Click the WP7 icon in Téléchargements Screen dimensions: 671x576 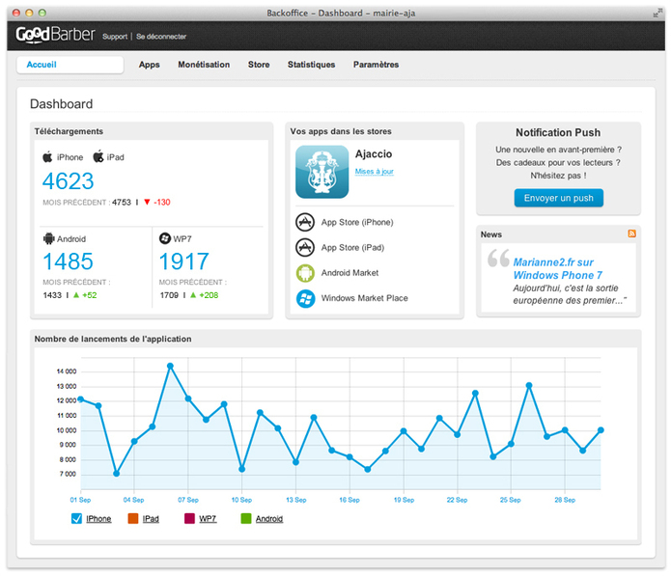tap(164, 238)
